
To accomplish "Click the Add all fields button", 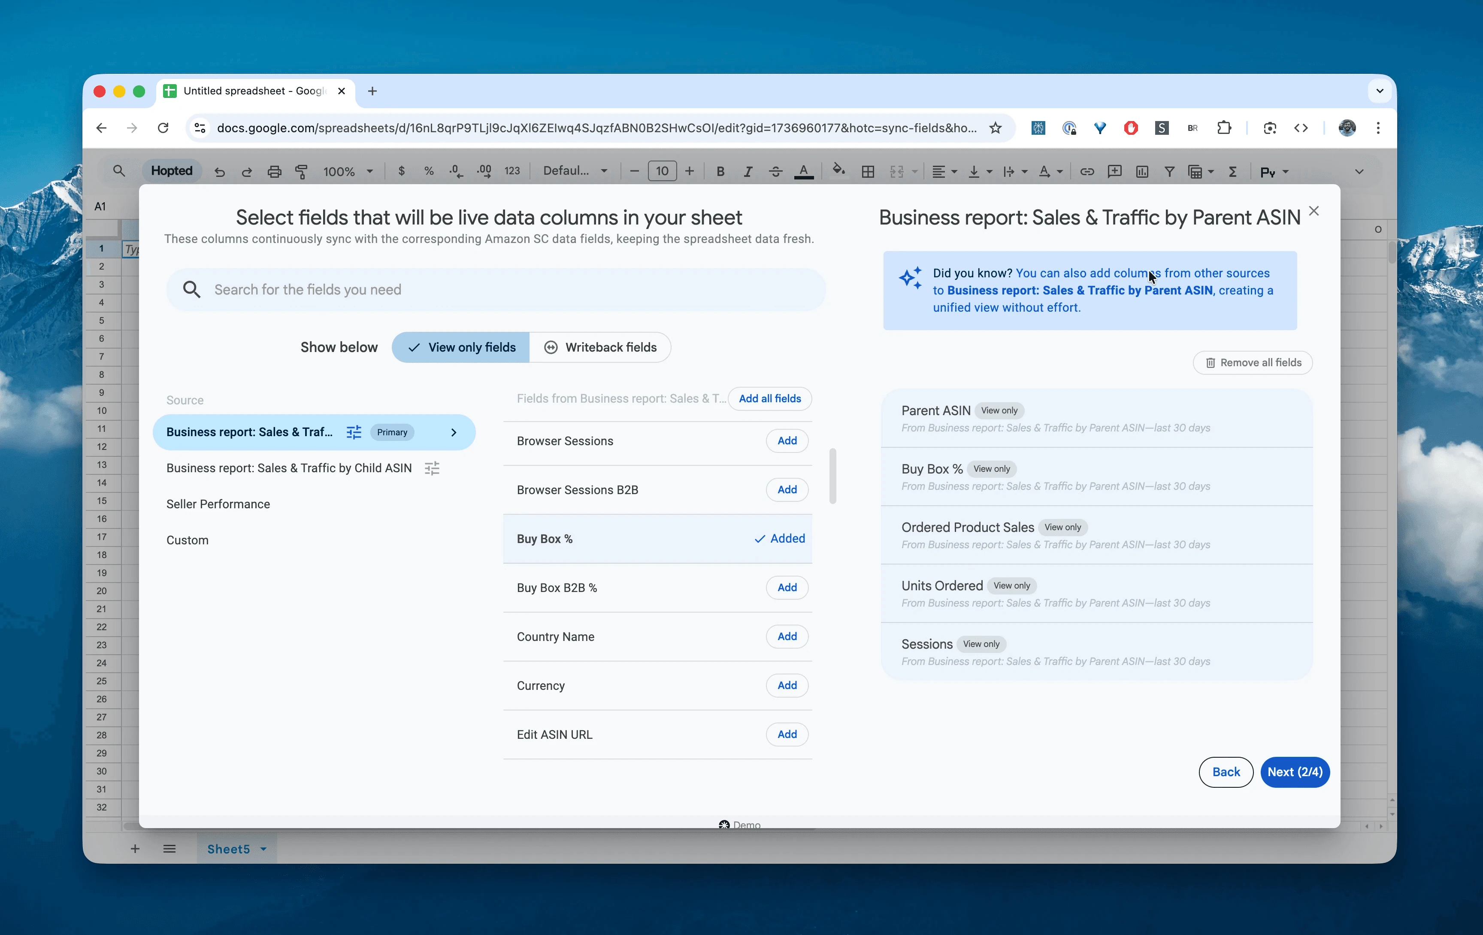I will 770,399.
